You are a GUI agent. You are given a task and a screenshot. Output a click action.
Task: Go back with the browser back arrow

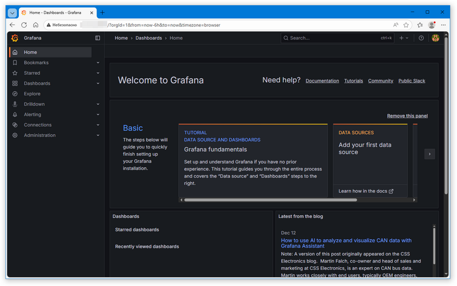(x=12, y=25)
